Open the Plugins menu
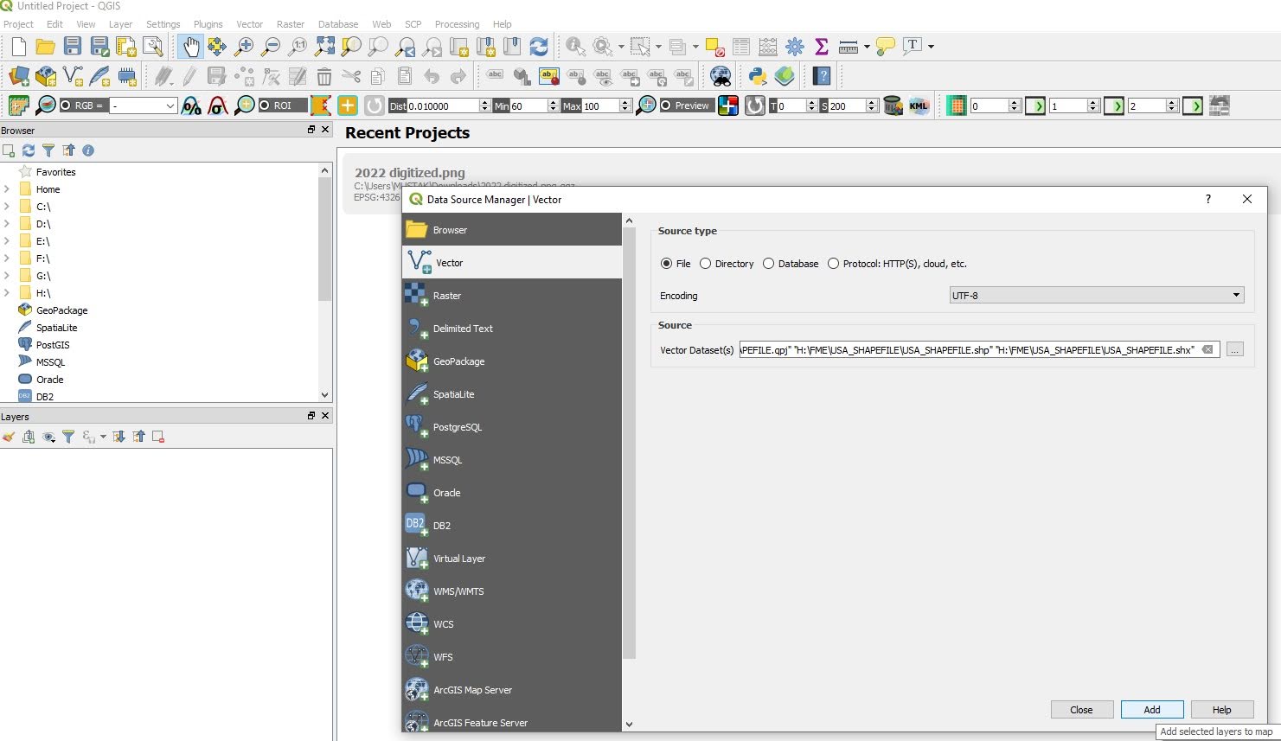1281x741 pixels. pyautogui.click(x=208, y=24)
